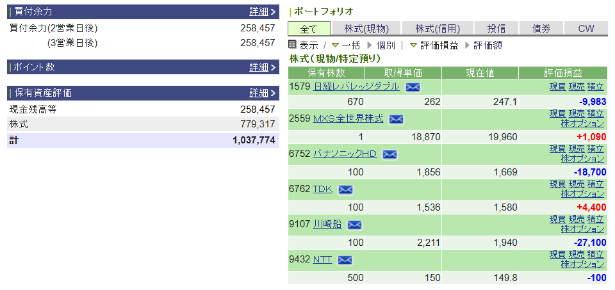Switch to the 投信 tab
The width and height of the screenshot is (615, 290).
(496, 28)
